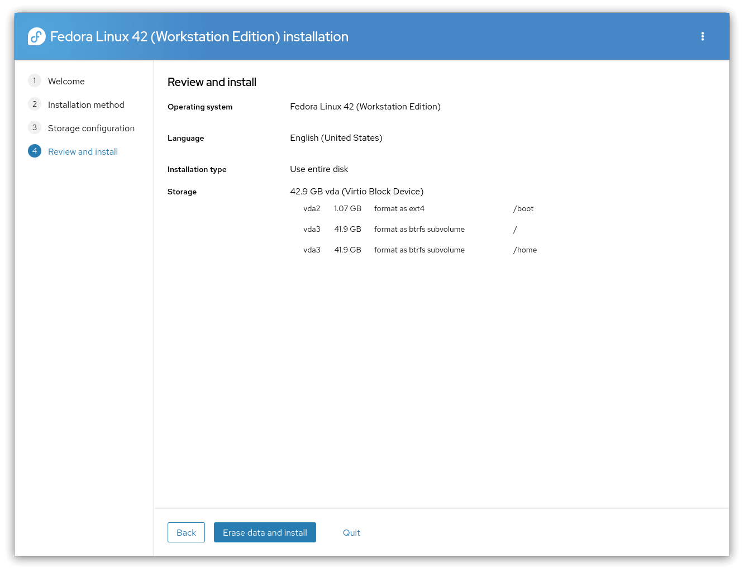Click the /boot mount point
The image size is (744, 572).
[523, 208]
